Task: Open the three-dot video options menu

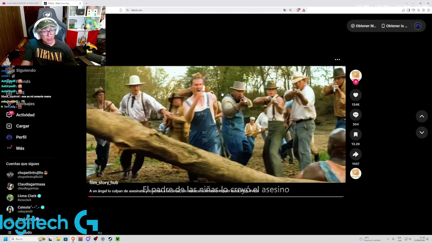Action: [x=337, y=59]
